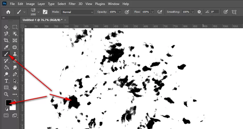This screenshot has height=129, width=243.
Task: Select the Object Selection tool
Action: (x=15, y=34)
